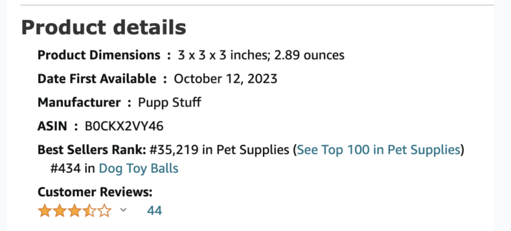Click the first filled review star
Screen dimensions: 511x231
coord(44,211)
